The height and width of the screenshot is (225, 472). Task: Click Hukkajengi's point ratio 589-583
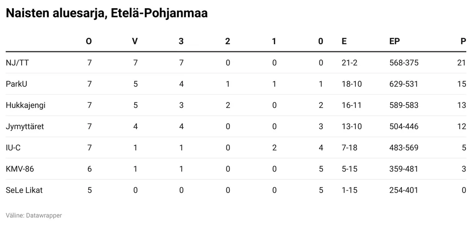(x=404, y=105)
